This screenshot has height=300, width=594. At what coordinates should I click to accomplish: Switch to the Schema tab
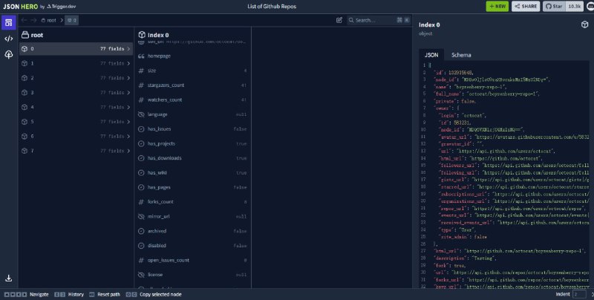[x=461, y=55]
